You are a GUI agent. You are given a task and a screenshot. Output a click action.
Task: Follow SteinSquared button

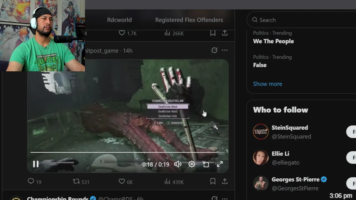click(351, 132)
